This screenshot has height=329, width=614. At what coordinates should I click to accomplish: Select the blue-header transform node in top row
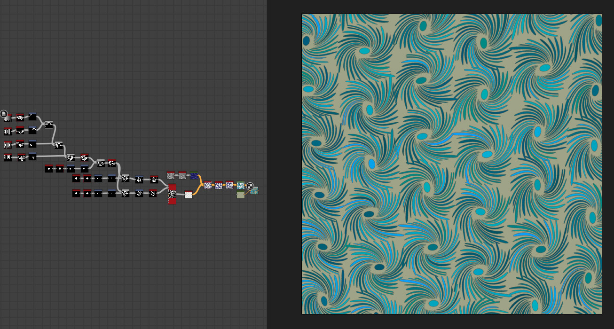32,117
